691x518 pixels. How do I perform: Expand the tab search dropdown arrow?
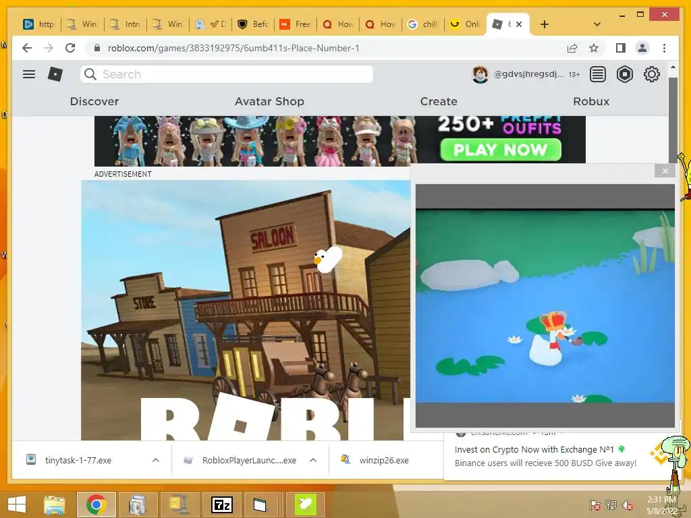click(x=597, y=24)
